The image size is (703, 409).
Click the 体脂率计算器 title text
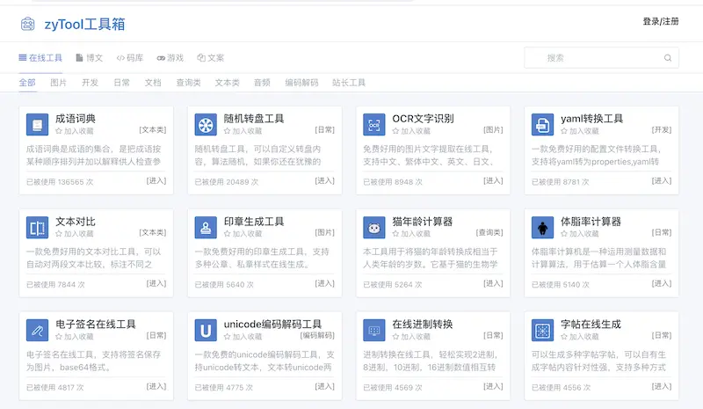tap(591, 222)
